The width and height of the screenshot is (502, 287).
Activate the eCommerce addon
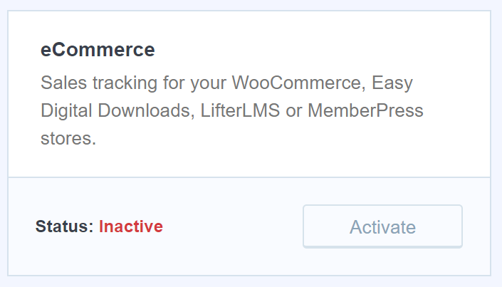(x=382, y=226)
